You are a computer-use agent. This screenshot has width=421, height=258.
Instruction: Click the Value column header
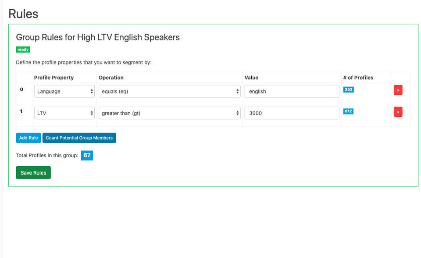251,78
